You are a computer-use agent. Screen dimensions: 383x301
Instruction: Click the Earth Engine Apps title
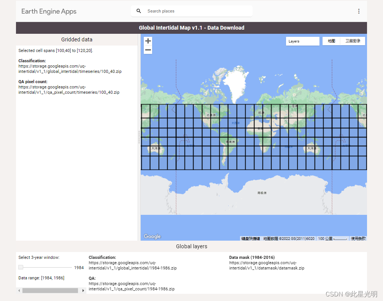pos(49,11)
